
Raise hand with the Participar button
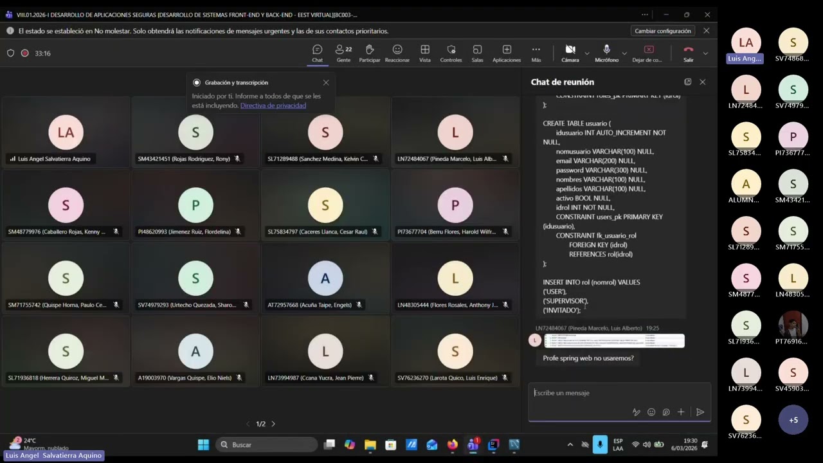(370, 53)
